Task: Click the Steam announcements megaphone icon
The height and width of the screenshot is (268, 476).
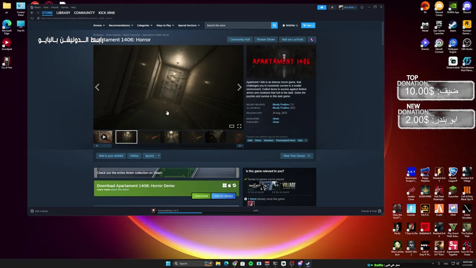Action: tap(322, 7)
